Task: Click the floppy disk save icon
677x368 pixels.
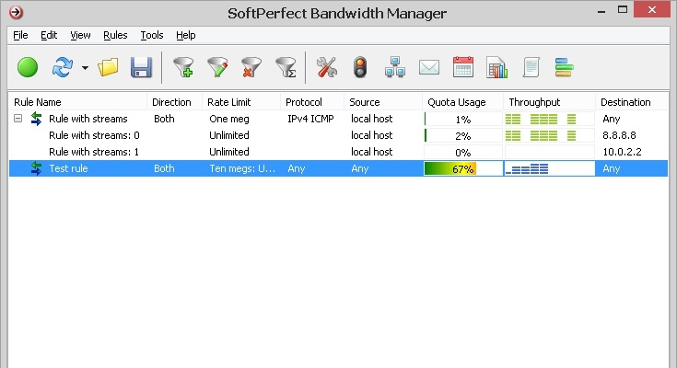Action: click(141, 68)
